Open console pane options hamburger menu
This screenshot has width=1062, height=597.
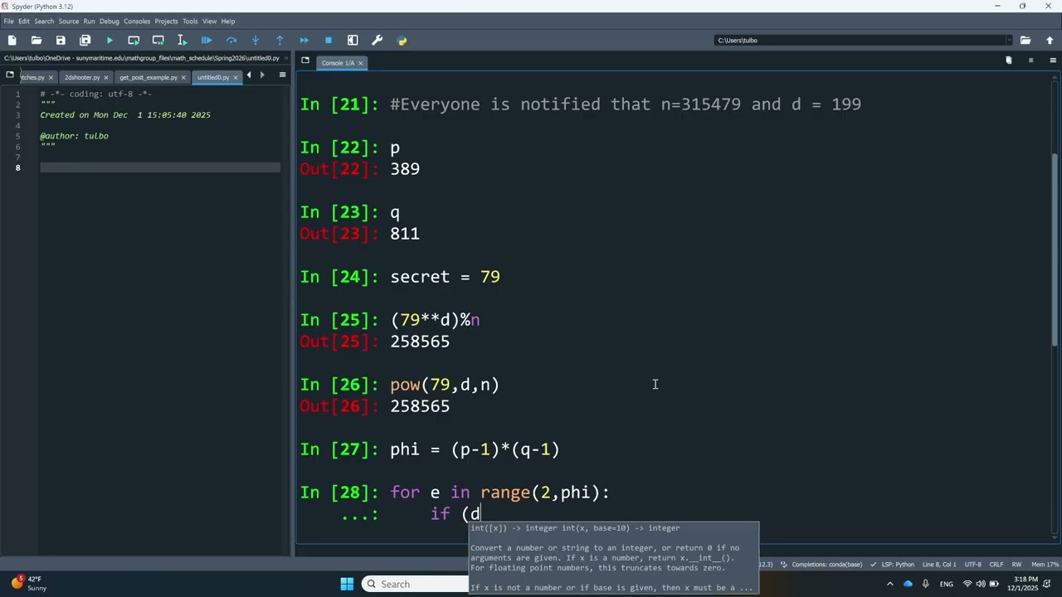click(x=1053, y=61)
